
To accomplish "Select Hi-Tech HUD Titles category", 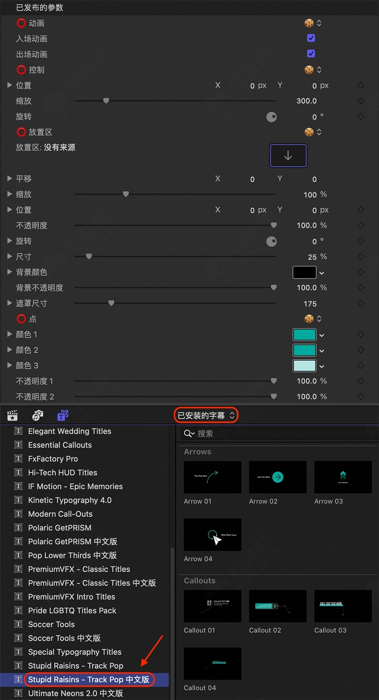I will click(x=63, y=472).
